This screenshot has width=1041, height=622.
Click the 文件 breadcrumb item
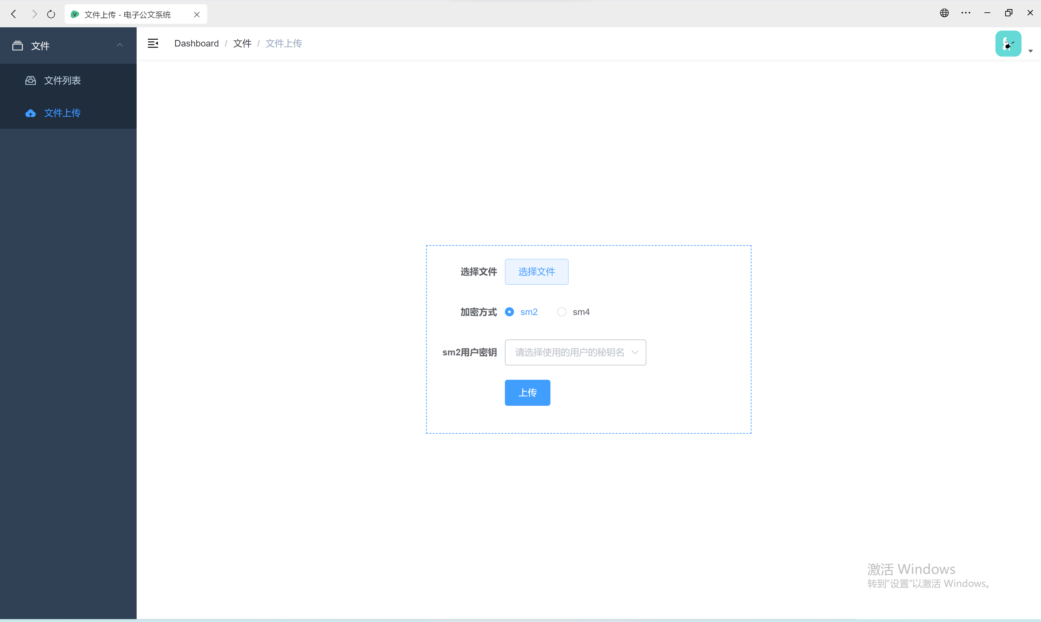click(x=242, y=44)
